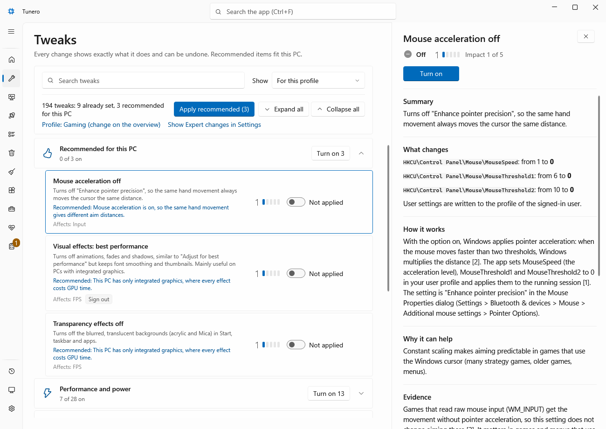Viewport: 606px width, 429px height.
Task: Go to the Home page in the sidebar
Action: (12, 60)
